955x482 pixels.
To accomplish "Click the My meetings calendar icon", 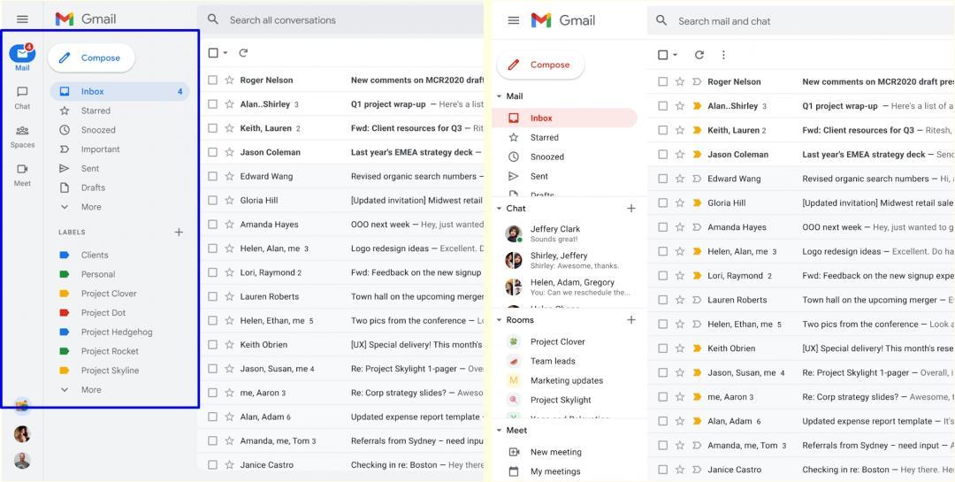I will click(514, 471).
